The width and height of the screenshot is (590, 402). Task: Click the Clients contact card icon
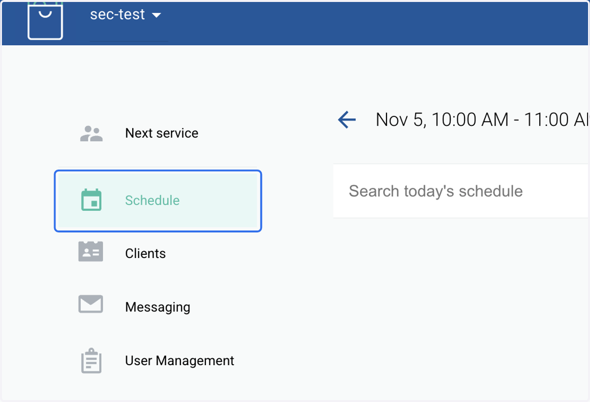click(91, 252)
